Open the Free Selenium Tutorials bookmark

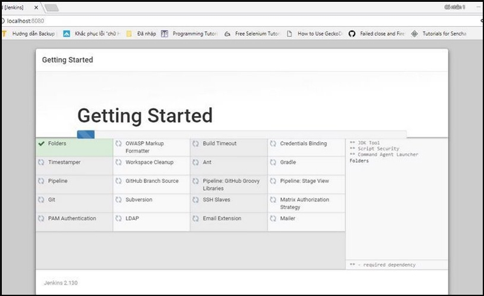point(252,34)
